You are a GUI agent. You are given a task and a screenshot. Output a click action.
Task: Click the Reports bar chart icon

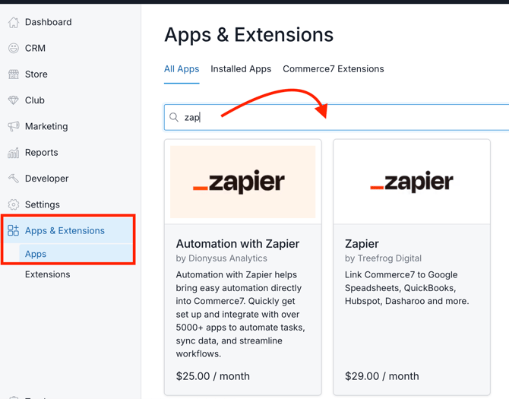(x=14, y=153)
